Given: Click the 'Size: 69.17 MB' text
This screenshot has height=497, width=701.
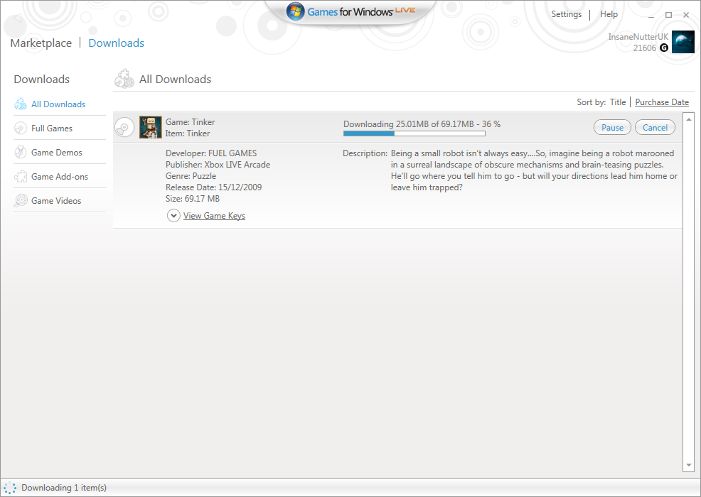Looking at the screenshot, I should [x=193, y=198].
